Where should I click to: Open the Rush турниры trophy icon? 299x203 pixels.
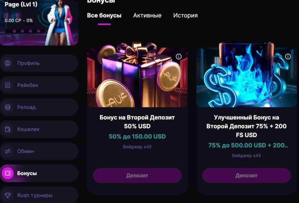(8, 195)
